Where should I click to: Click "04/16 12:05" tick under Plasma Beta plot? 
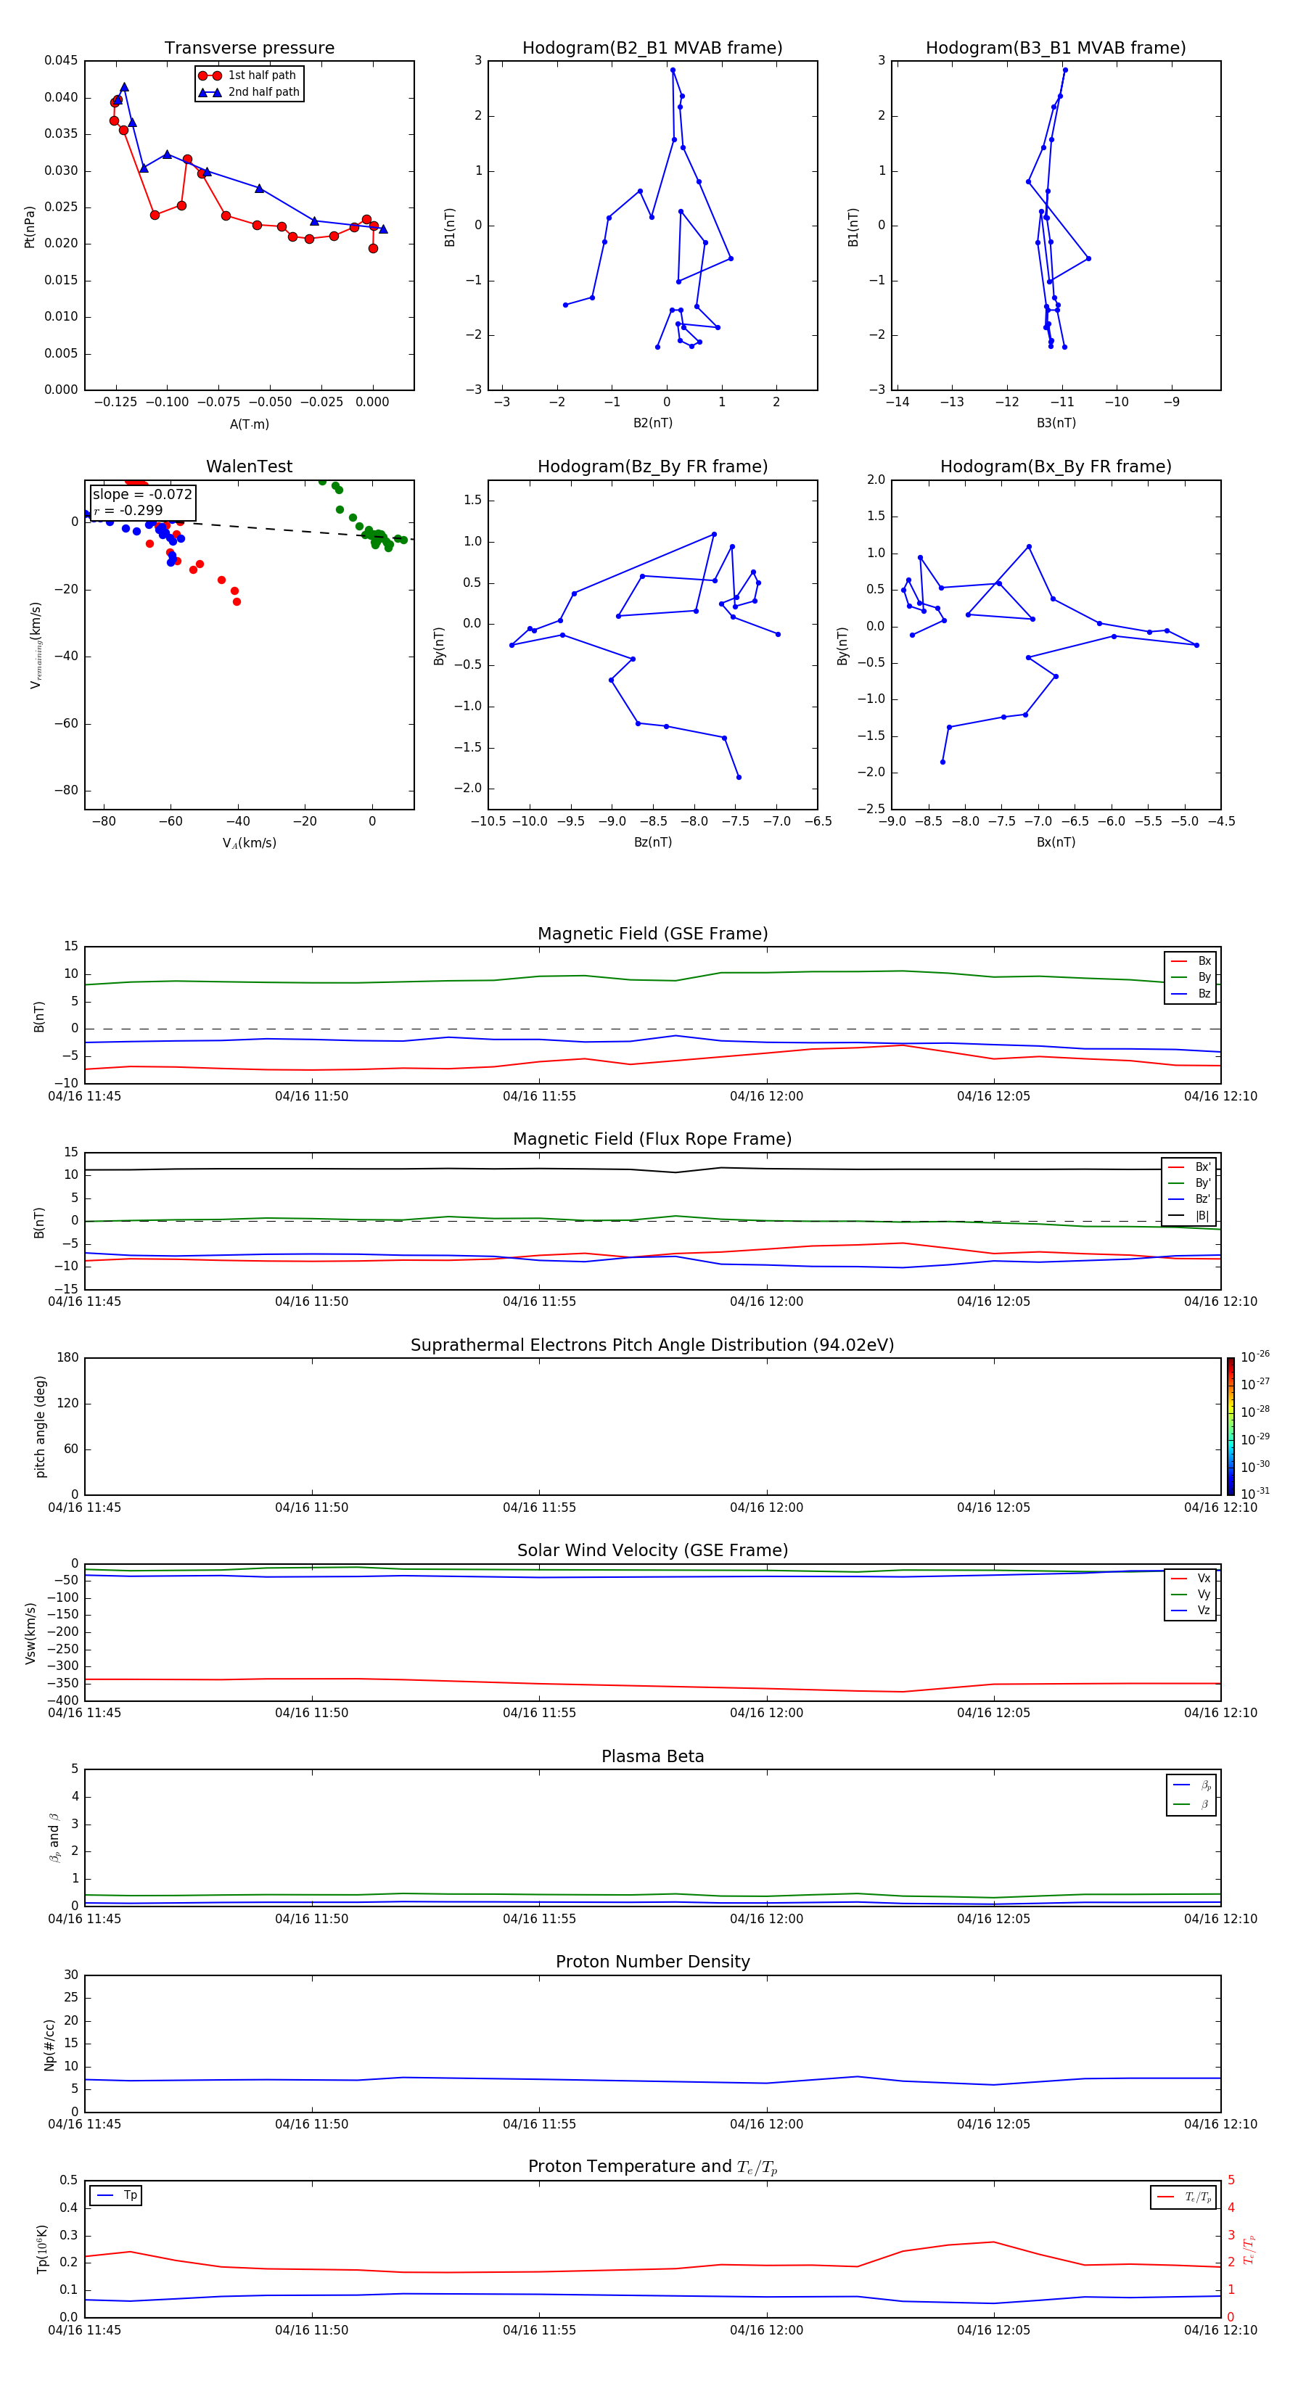point(994,1919)
